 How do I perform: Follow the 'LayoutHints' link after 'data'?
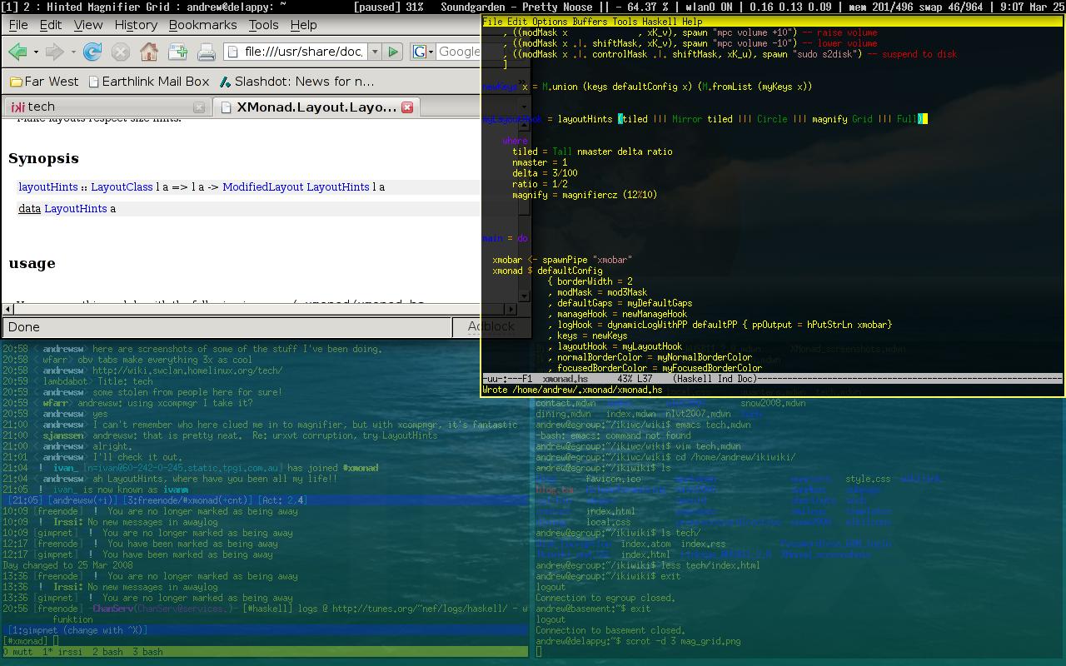[x=76, y=209]
